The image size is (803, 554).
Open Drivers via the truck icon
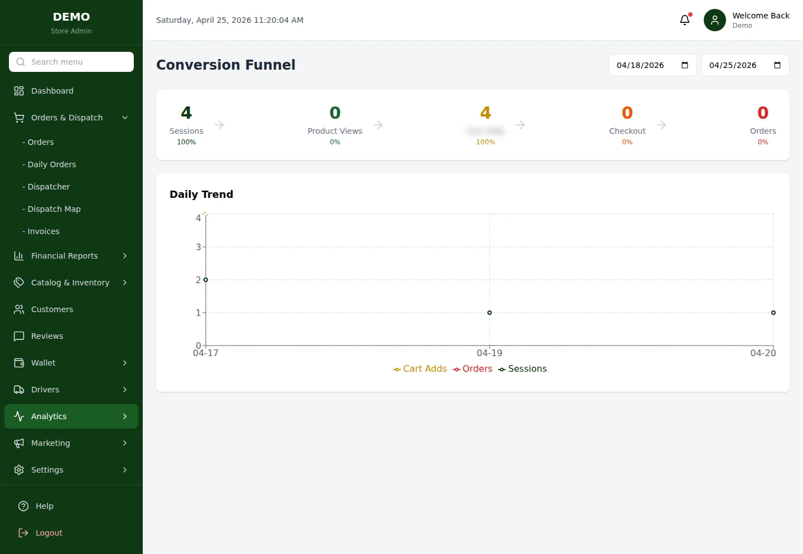18,389
